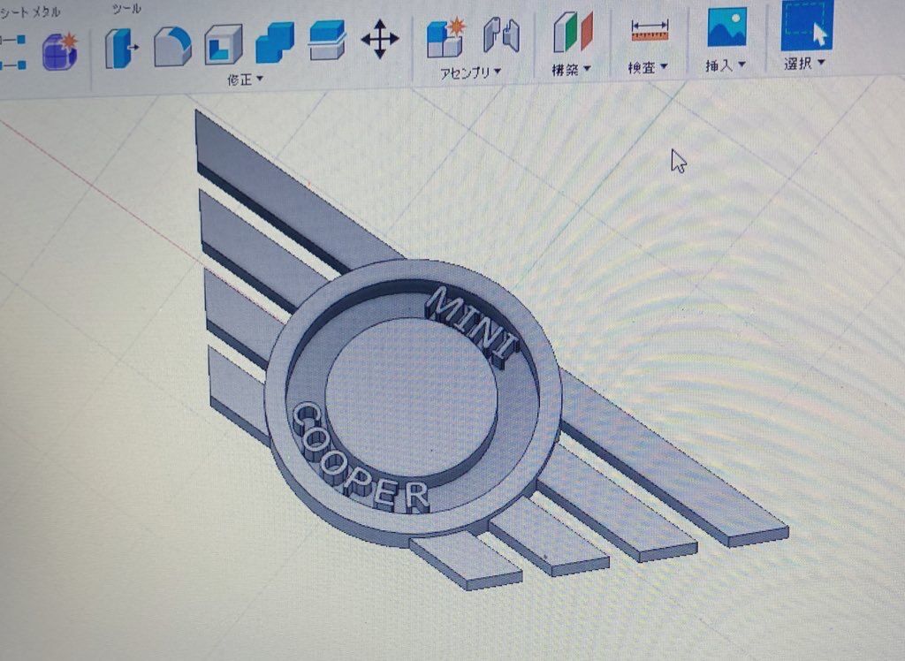Click the Offset Plane construct icon
905x661 pixels.
pos(573,33)
